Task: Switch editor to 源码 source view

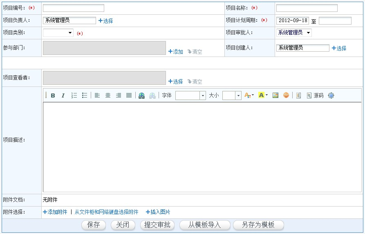Action: 315,95
